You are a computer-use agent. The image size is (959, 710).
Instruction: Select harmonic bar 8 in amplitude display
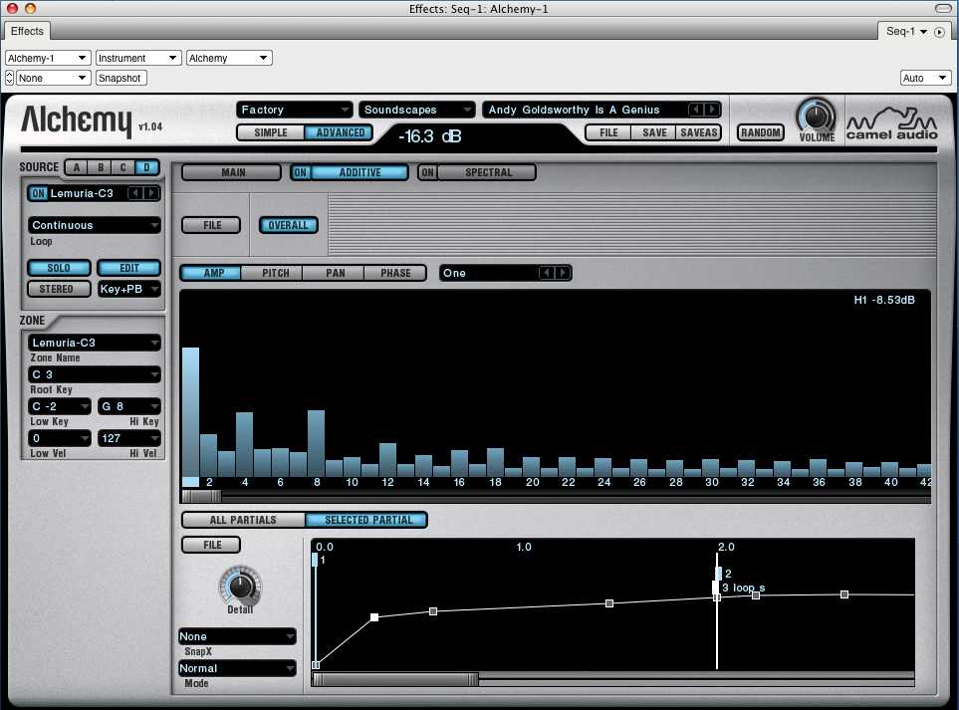coord(317,443)
